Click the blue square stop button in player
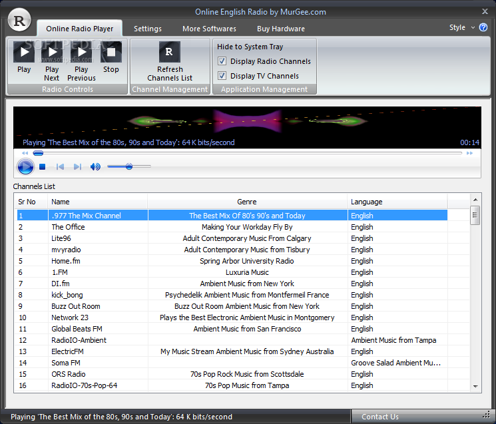This screenshot has width=496, height=424. [43, 166]
